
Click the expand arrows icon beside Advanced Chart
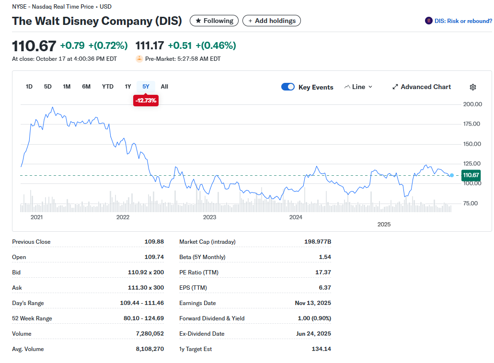pos(395,87)
